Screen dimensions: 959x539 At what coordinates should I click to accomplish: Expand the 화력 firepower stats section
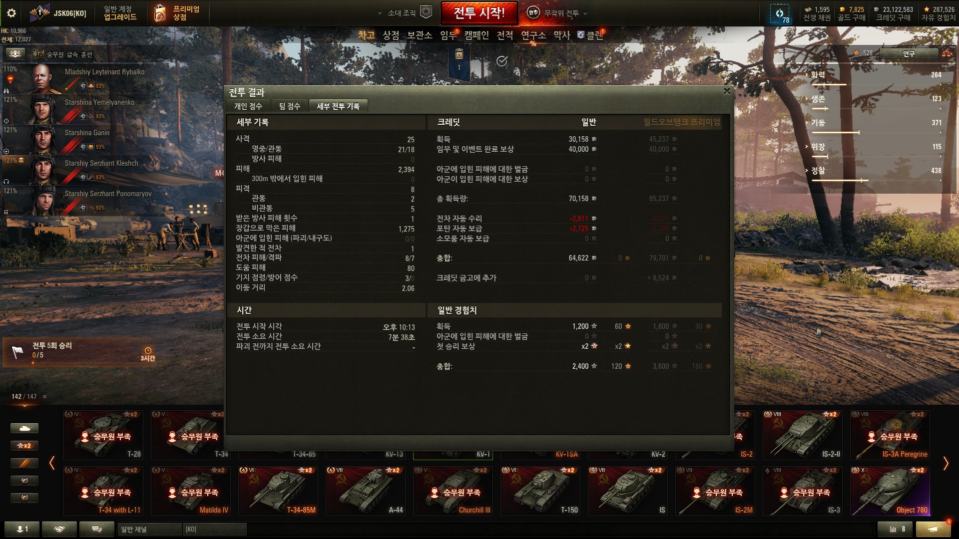pos(817,75)
